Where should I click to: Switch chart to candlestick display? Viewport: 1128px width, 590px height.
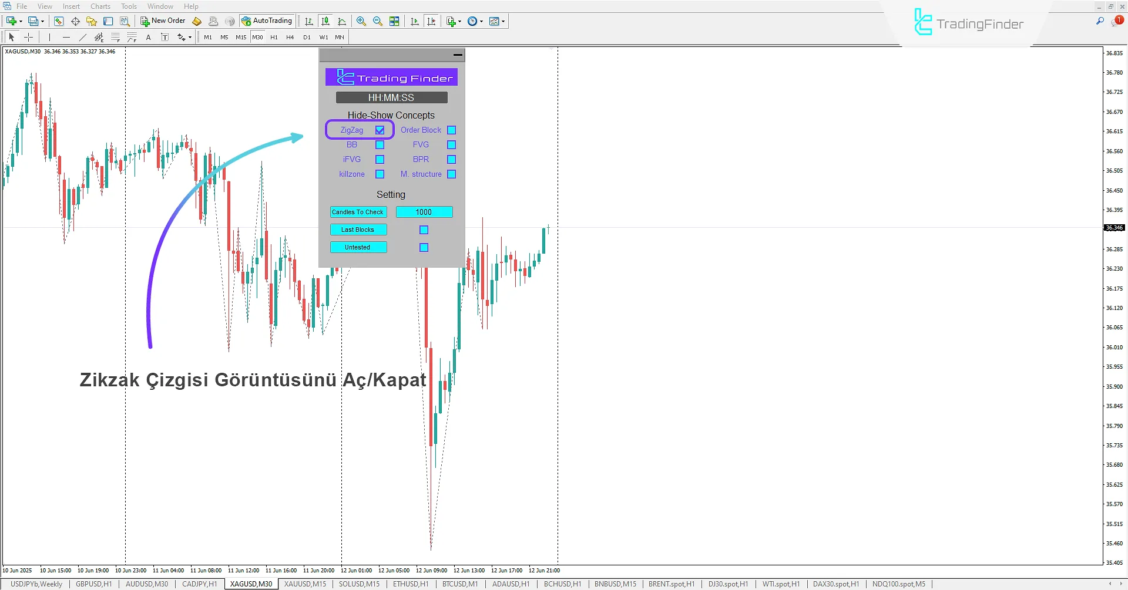[x=325, y=21]
